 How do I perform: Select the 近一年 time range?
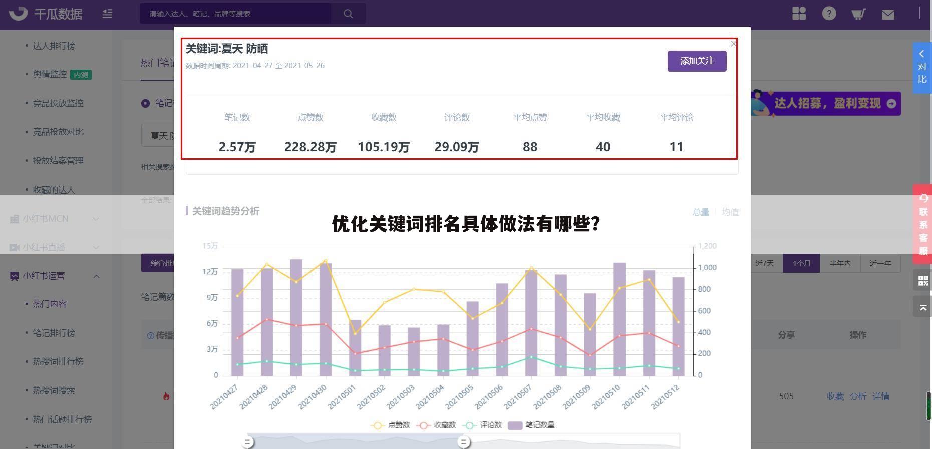coord(880,263)
